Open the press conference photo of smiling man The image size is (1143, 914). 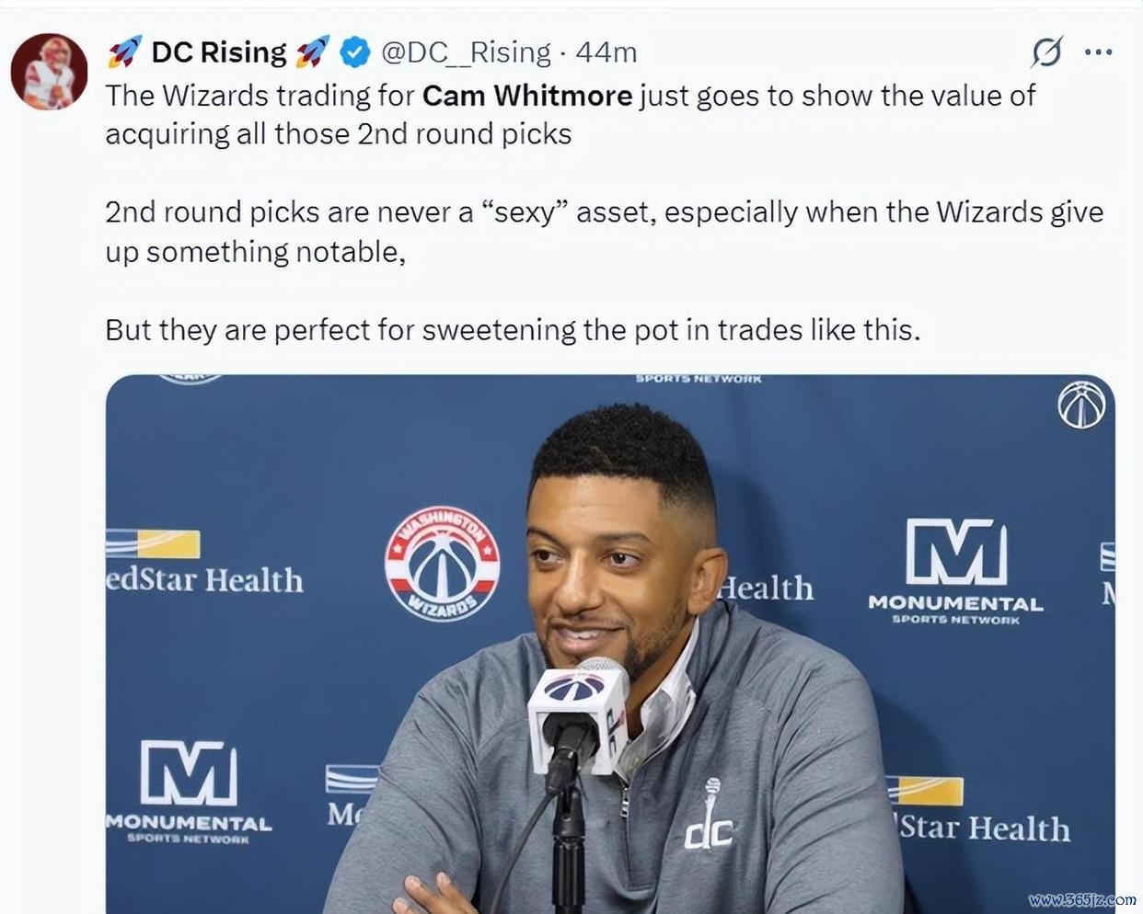(610, 644)
